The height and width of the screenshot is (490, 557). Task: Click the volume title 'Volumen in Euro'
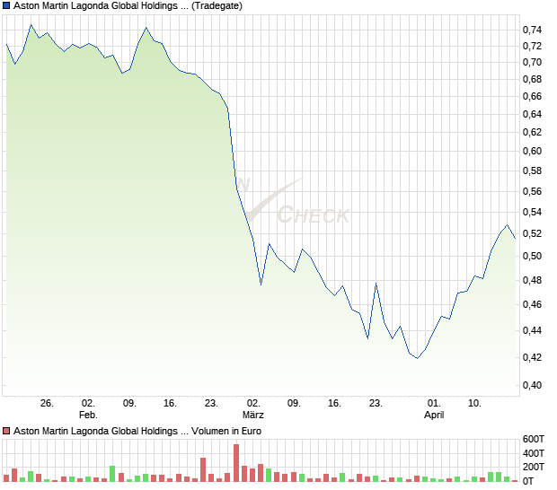click(226, 431)
